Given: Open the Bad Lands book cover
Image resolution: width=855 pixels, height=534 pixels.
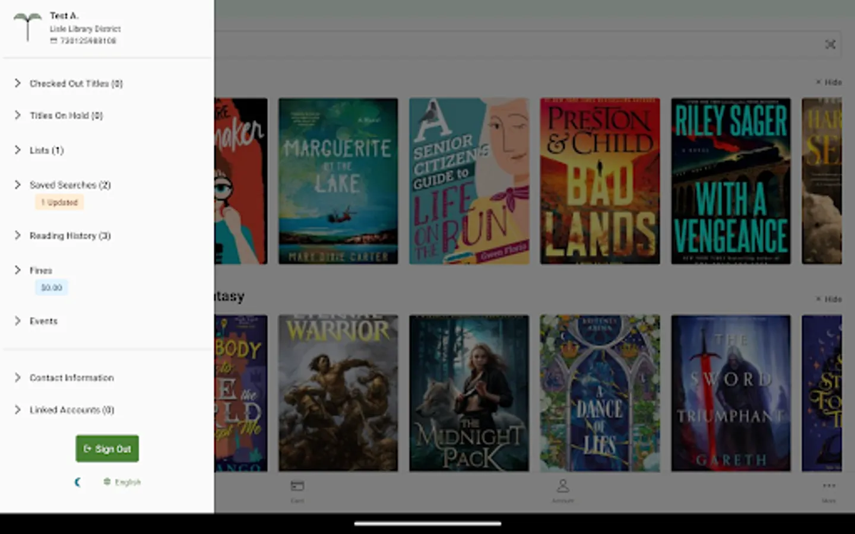Looking at the screenshot, I should (x=600, y=181).
